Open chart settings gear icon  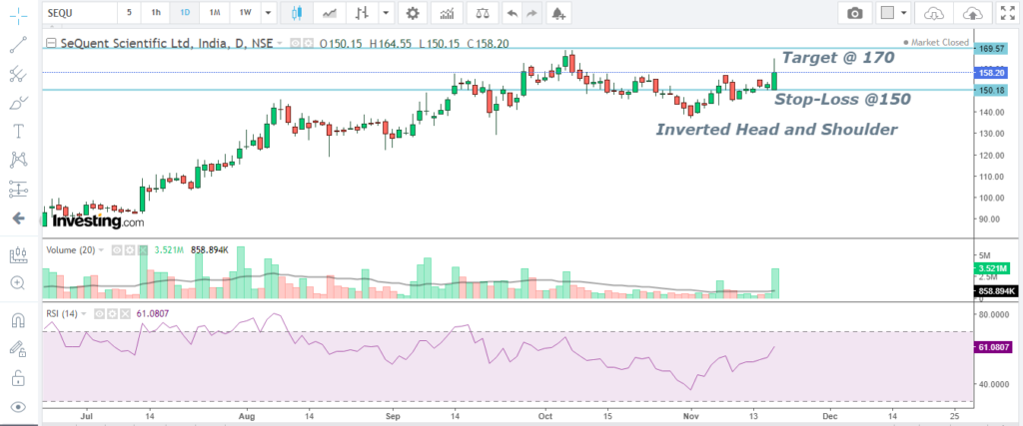tap(411, 13)
